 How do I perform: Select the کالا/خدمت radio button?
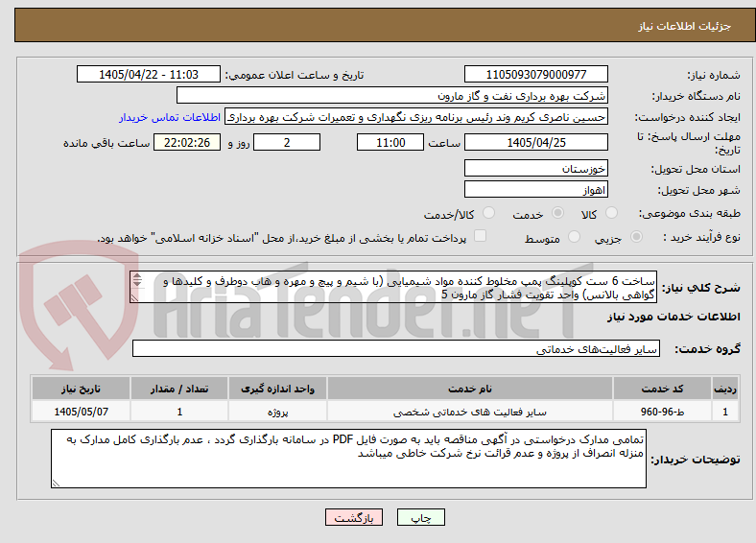[489, 213]
